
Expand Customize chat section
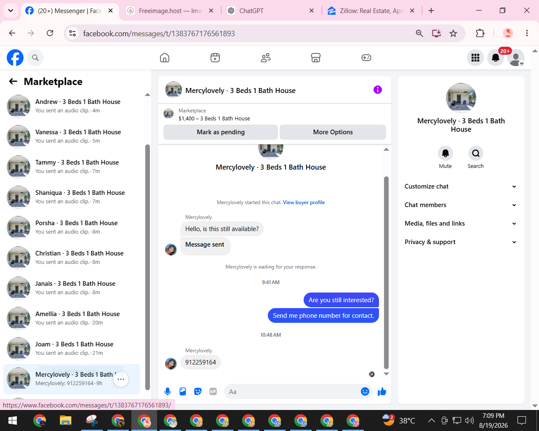(461, 186)
